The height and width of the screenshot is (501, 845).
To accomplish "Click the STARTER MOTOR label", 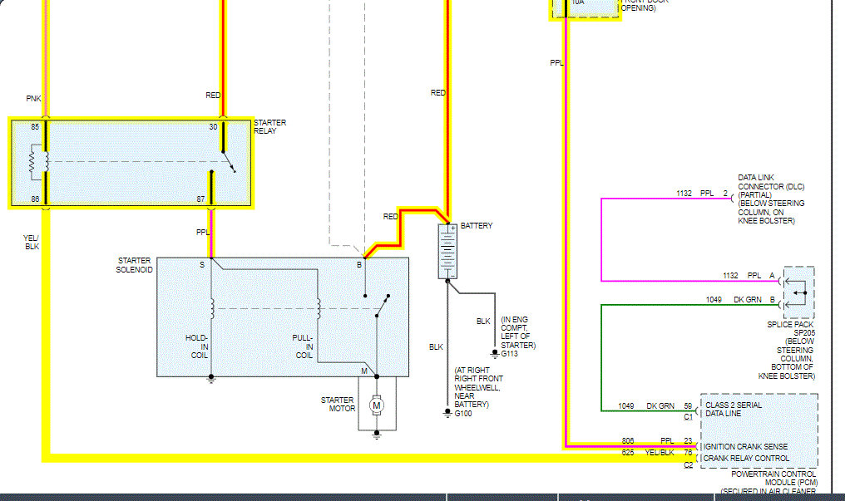I will click(x=338, y=404).
